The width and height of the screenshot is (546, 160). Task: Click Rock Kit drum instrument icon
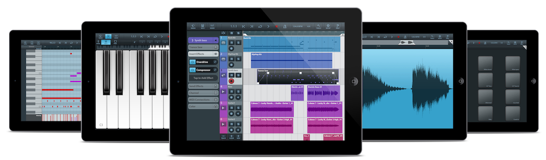click(x=223, y=42)
